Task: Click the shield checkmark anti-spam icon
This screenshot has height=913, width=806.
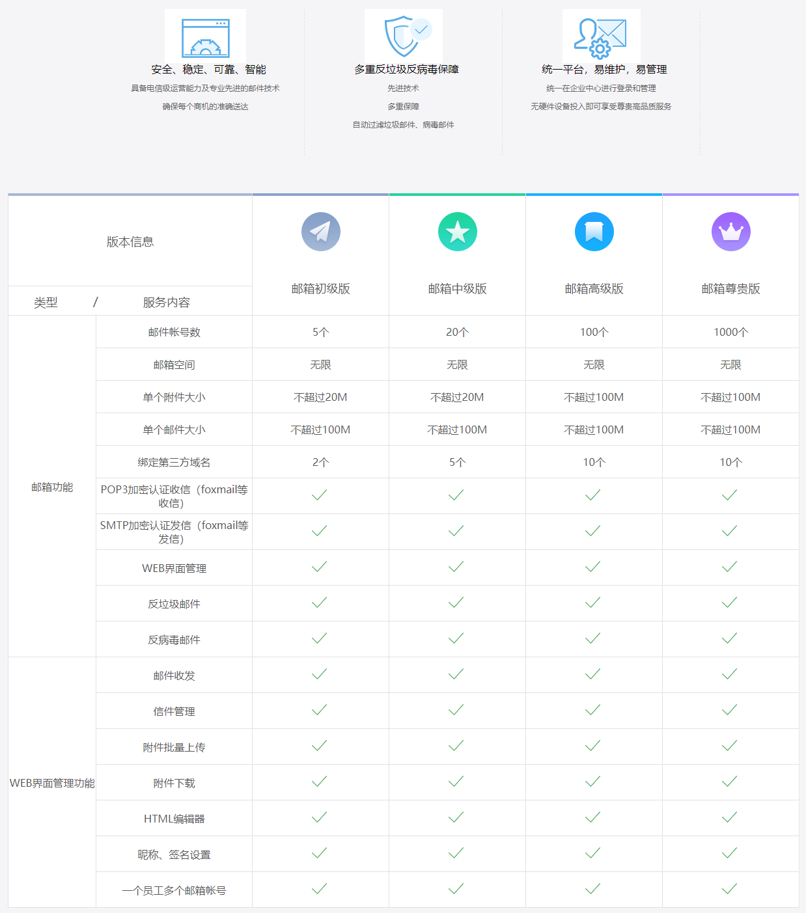Action: pos(408,36)
